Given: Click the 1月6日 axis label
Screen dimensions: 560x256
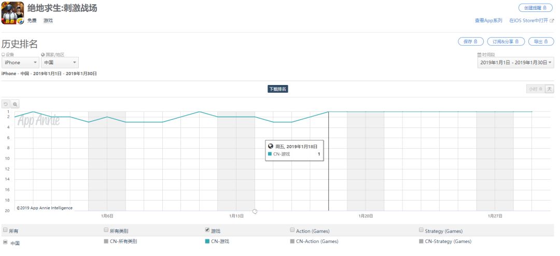Looking at the screenshot, I should pos(107,216).
